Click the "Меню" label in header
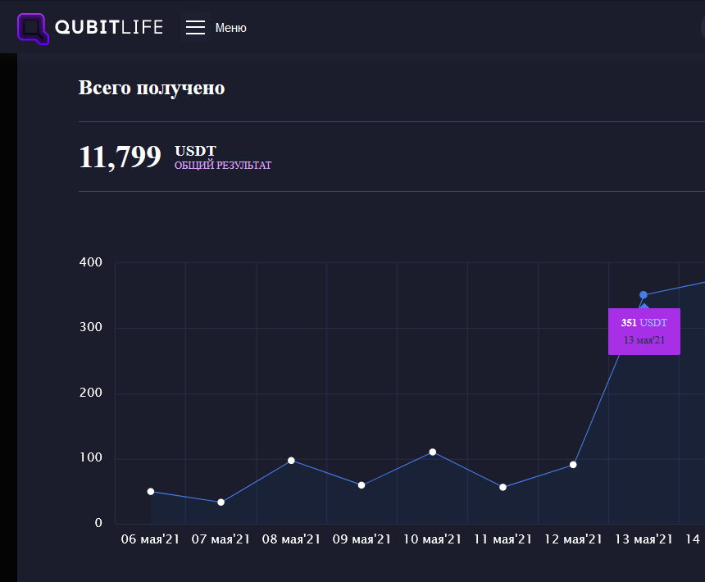 (230, 28)
